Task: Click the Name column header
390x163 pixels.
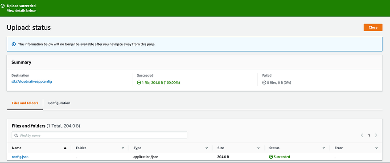Action: pyautogui.click(x=16, y=148)
